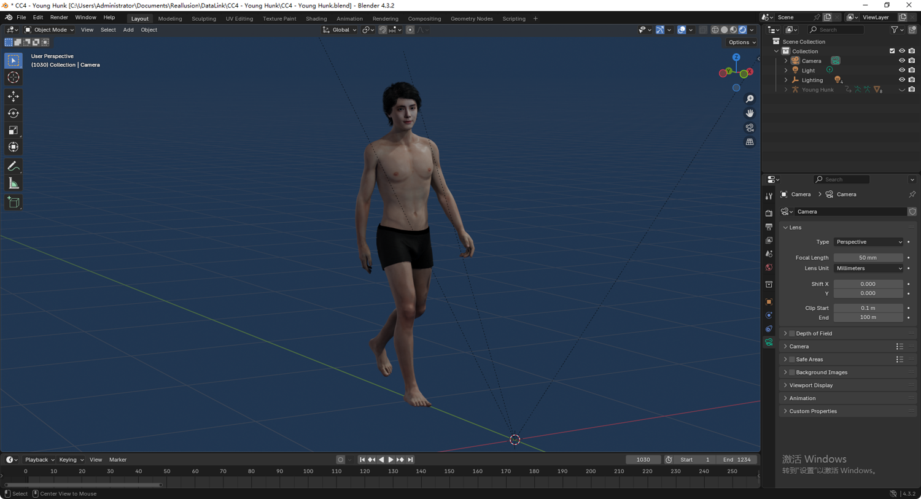Jump to the timeline end frame
This screenshot has height=499, width=921.
tap(410, 460)
